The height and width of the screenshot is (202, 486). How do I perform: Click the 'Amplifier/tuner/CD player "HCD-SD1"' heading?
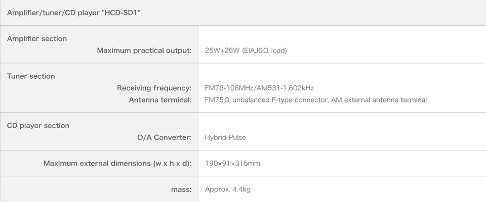pos(74,13)
